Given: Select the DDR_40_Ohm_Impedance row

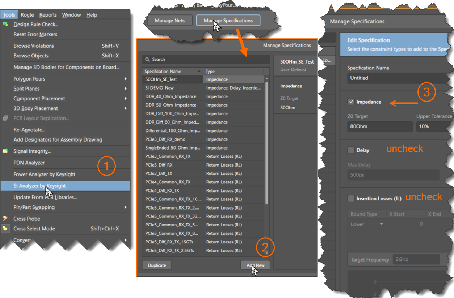Looking at the screenshot, I should coord(203,96).
